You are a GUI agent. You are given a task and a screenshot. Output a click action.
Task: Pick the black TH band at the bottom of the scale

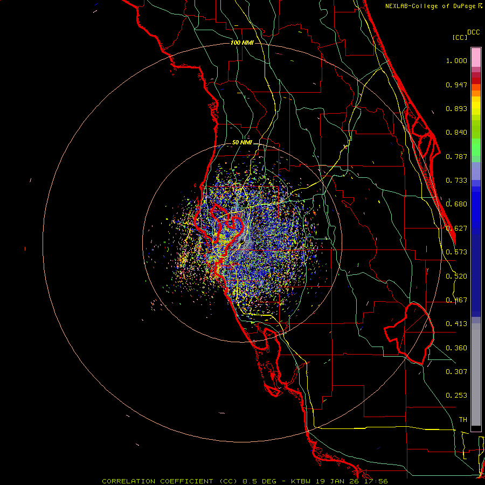(x=476, y=428)
